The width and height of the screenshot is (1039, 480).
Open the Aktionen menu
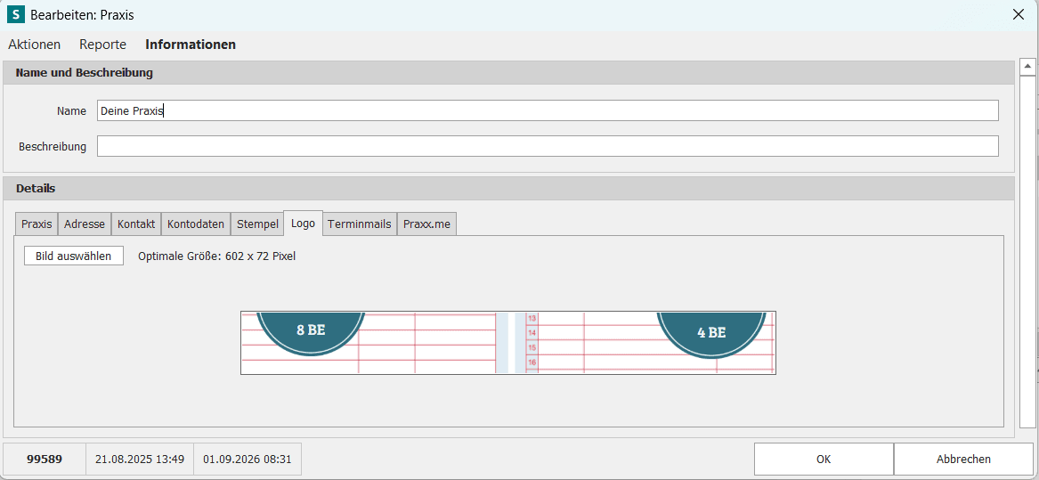pos(35,45)
